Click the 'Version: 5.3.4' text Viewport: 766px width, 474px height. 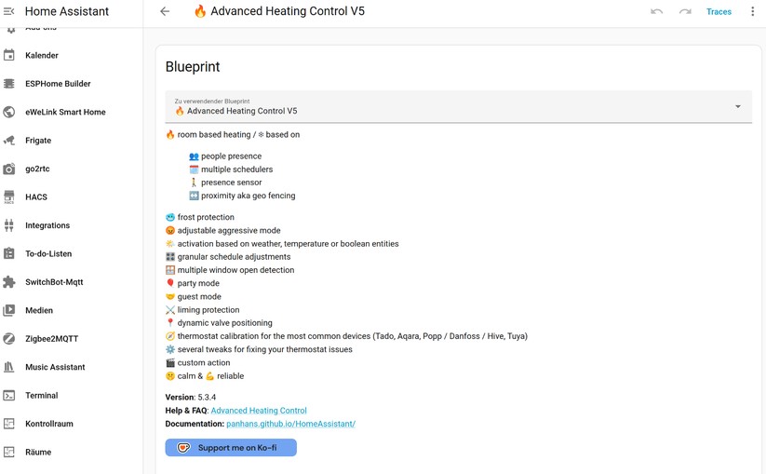[x=191, y=398]
